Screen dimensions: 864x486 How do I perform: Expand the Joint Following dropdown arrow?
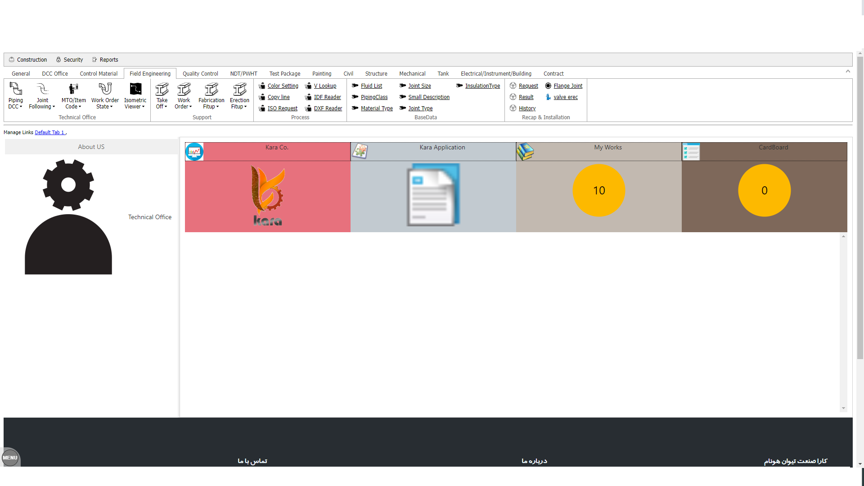click(x=54, y=107)
